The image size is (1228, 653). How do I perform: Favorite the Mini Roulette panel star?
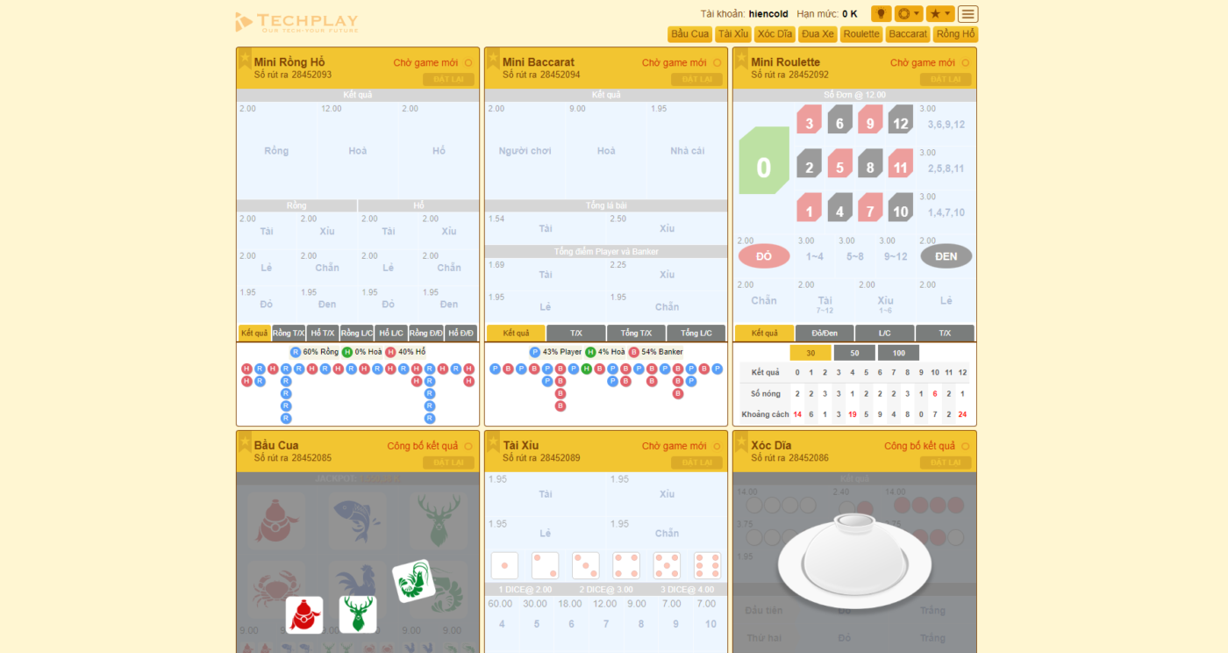pyautogui.click(x=741, y=59)
